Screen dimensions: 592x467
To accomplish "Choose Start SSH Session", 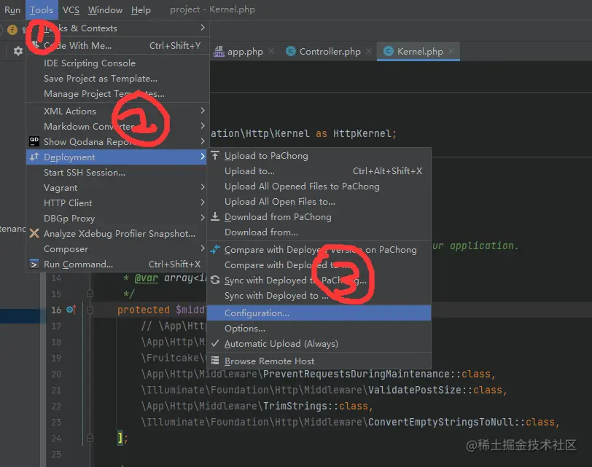I will click(117, 173).
